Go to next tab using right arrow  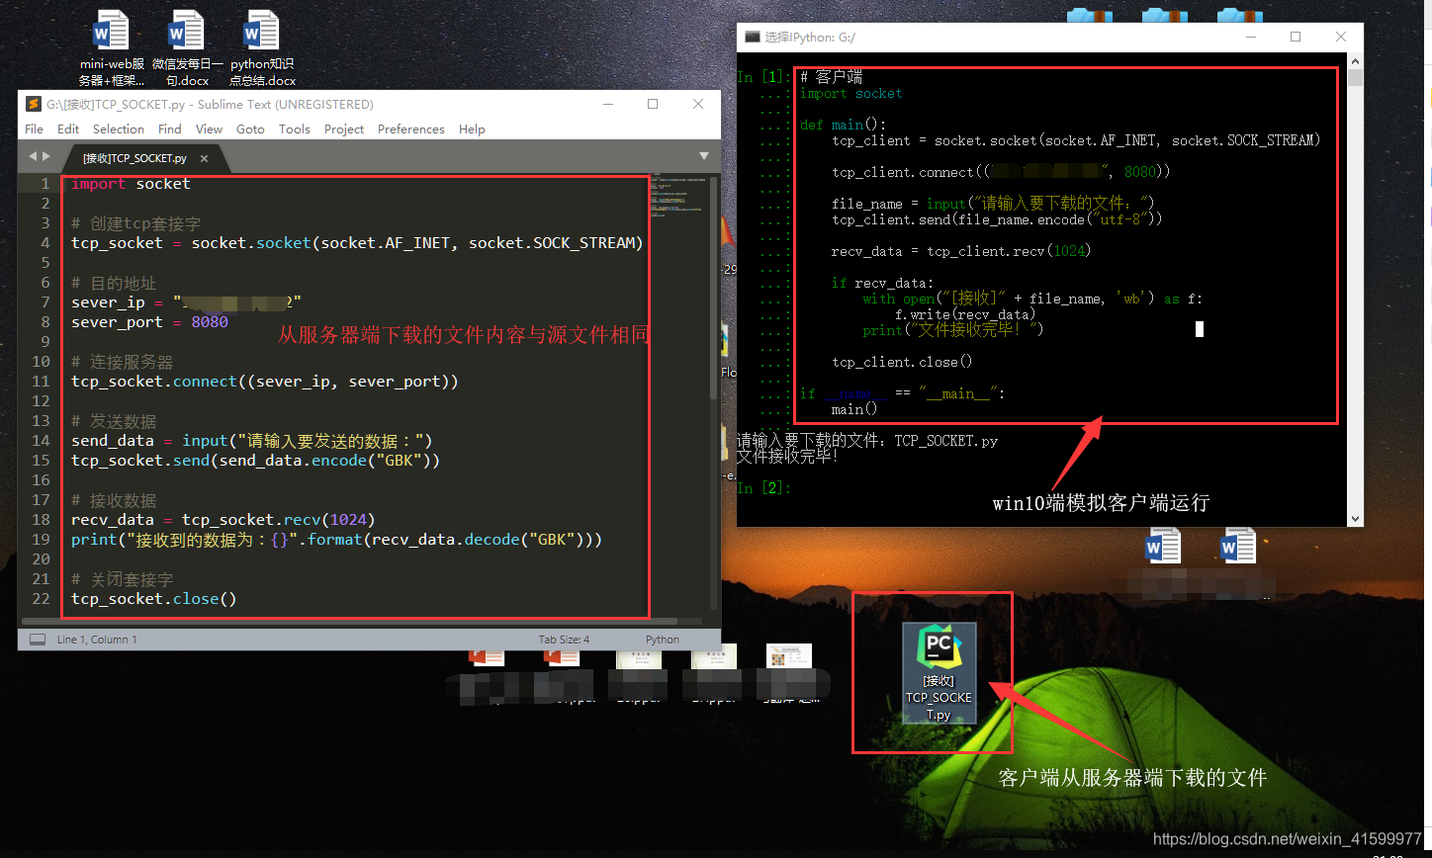(x=45, y=156)
